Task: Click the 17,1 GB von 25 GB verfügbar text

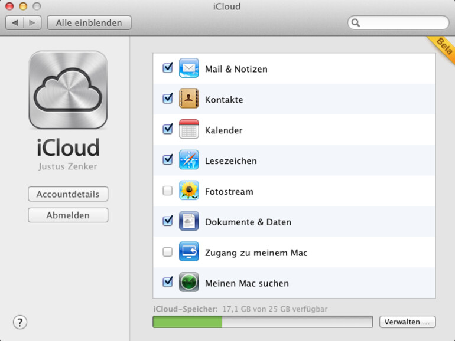Action: pos(275,309)
